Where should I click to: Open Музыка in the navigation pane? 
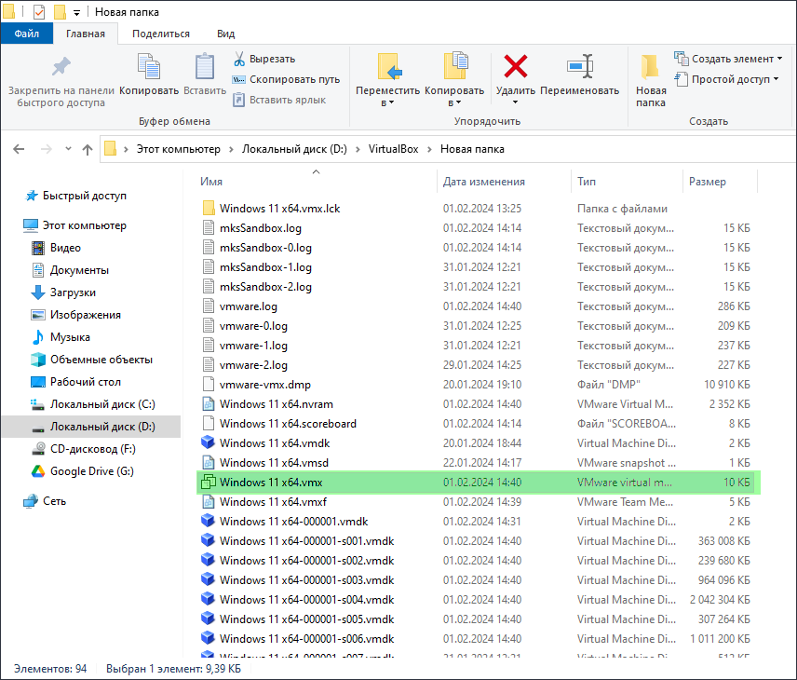point(70,337)
